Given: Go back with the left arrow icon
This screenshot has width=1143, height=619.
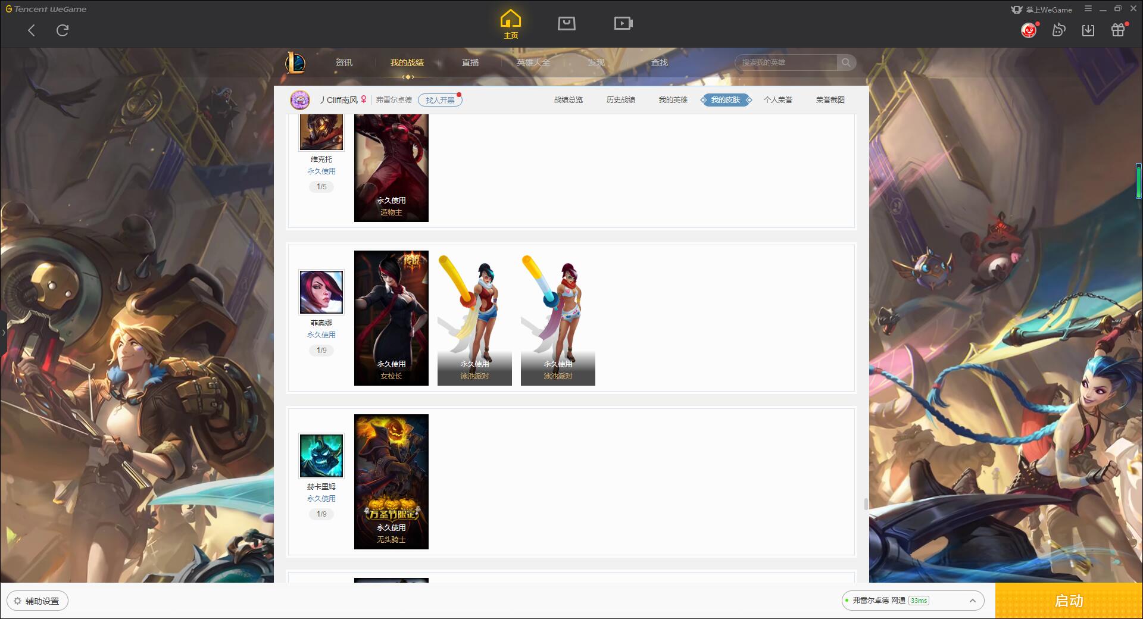Looking at the screenshot, I should coord(32,30).
